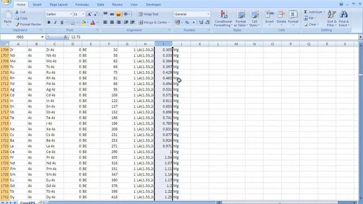Apply Accounting Number Format
The image size is (363, 204).
tap(178, 23)
